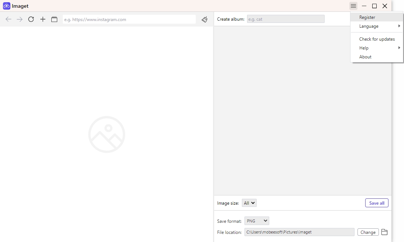
Task: Select About from the menu
Action: coord(377,57)
